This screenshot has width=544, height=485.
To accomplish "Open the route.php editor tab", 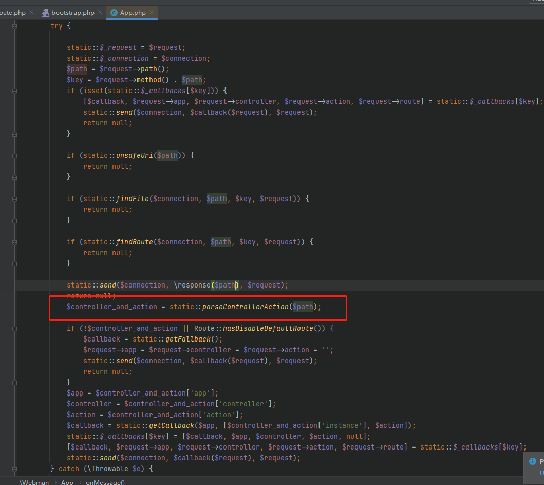I will tap(12, 13).
